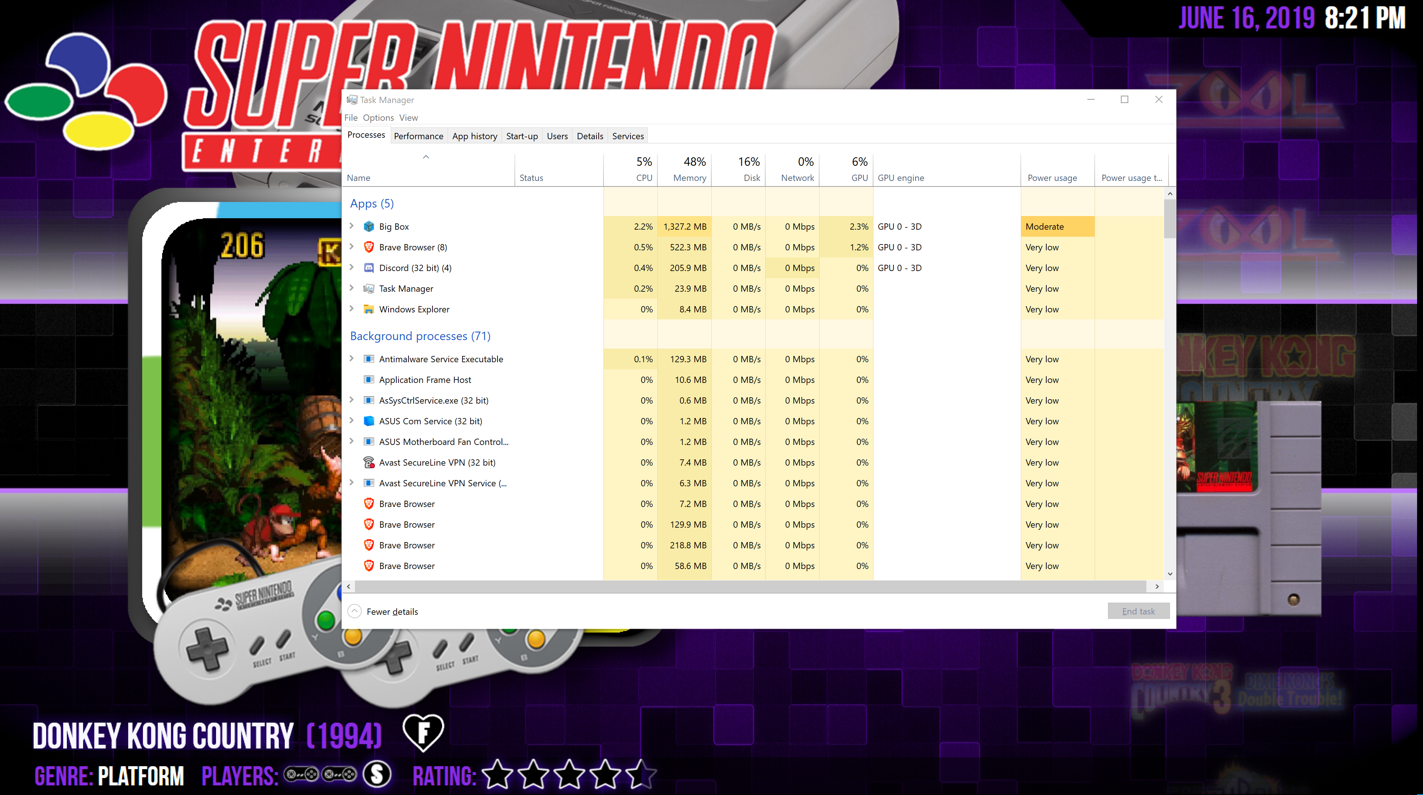Expand the AsSysCtrlService.exe row
The image size is (1423, 795).
tap(351, 400)
